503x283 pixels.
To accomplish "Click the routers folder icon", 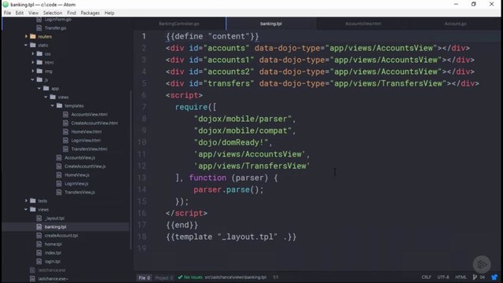I will (x=33, y=36).
